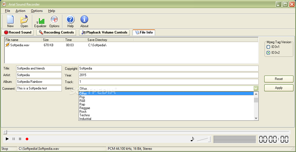The width and height of the screenshot is (296, 152).
Task: Open the Help menu
Action: click(52, 11)
